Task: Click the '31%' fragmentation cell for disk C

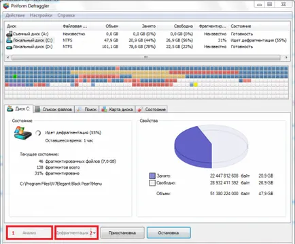Action: pyautogui.click(x=222, y=41)
